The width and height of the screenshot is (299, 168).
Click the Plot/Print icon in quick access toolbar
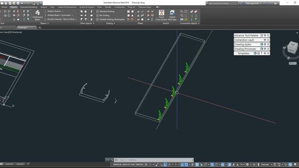18,3
